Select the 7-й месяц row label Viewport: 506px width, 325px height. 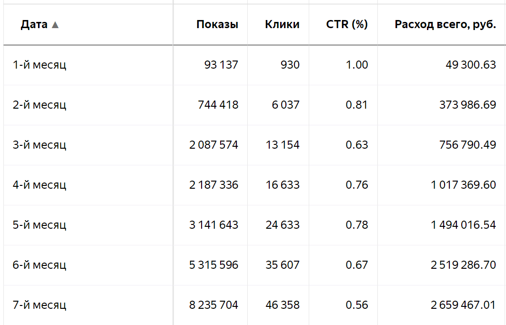[x=40, y=305]
